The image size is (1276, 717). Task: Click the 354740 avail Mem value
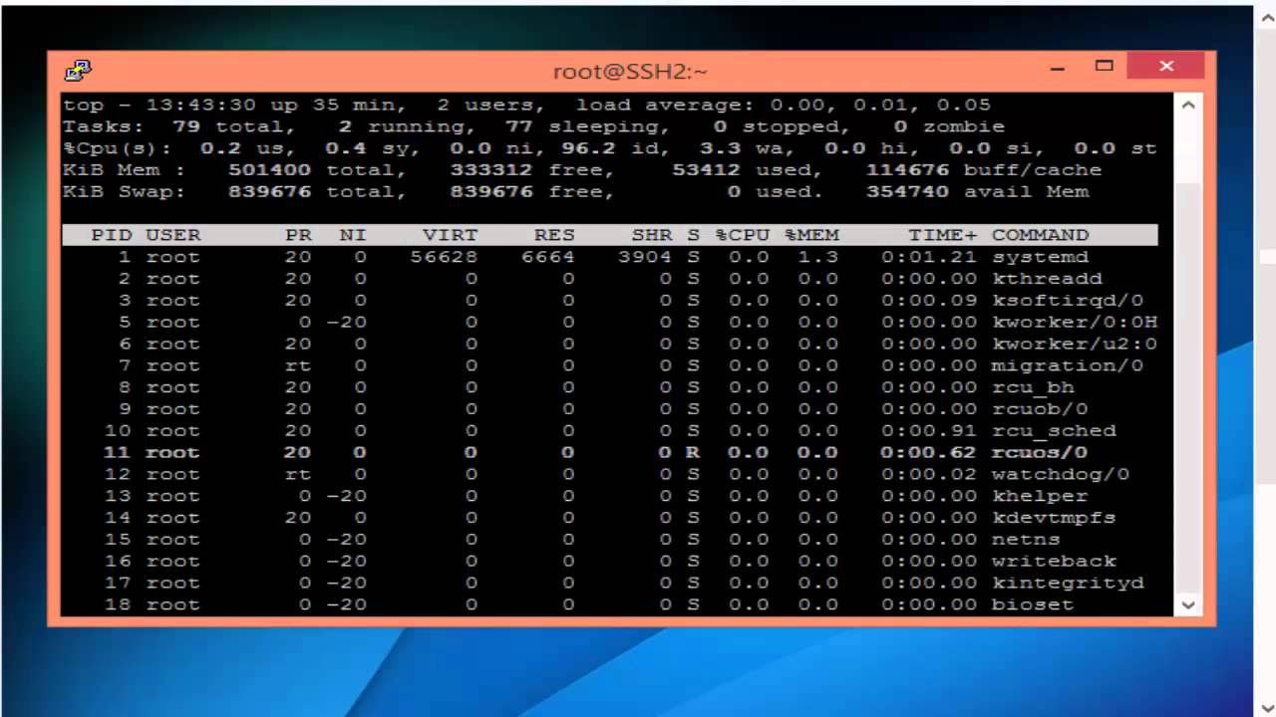[x=907, y=192]
